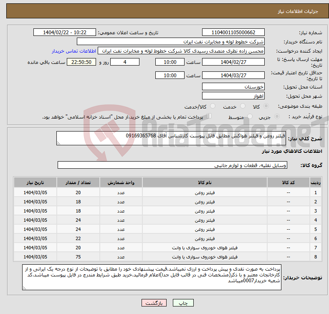Click the اطلاعات کالاهای مورد نیاز section heading
This screenshot has width=329, height=314.
[292, 151]
